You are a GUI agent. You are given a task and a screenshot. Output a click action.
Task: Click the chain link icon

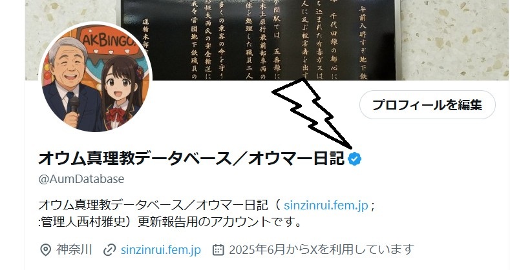coord(110,250)
